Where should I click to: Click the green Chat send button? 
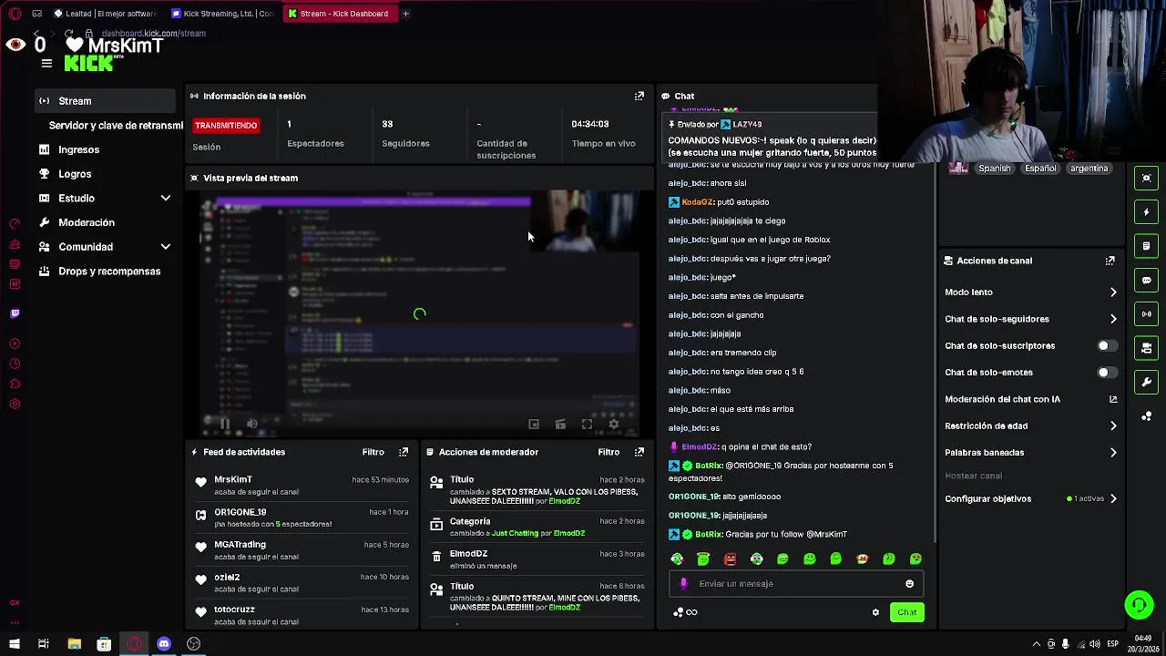tap(906, 612)
